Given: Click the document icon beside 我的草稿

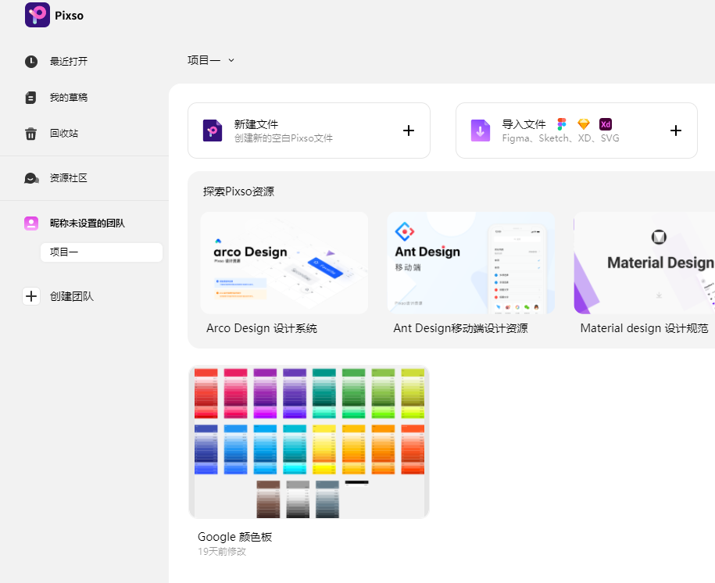Looking at the screenshot, I should pos(30,97).
